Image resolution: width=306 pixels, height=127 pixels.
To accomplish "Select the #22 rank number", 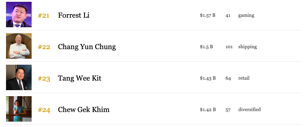I will point(44,47).
